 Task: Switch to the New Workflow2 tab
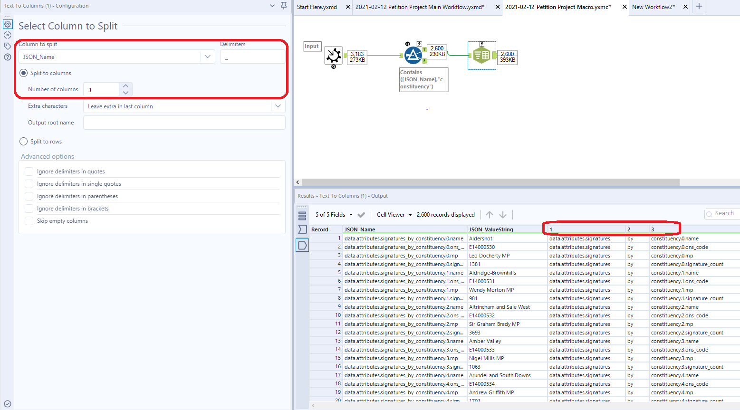[x=654, y=7]
